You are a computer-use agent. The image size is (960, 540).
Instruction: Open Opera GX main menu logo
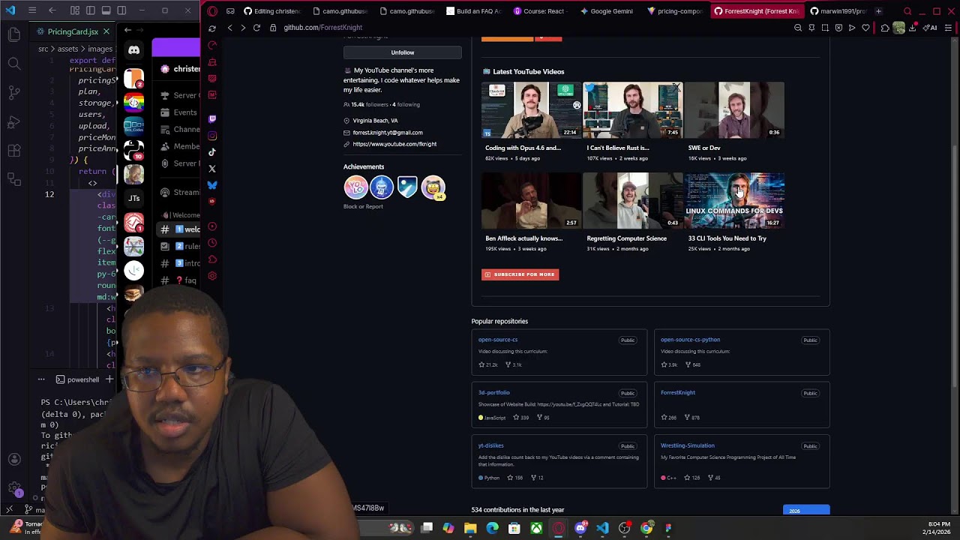pyautogui.click(x=212, y=11)
